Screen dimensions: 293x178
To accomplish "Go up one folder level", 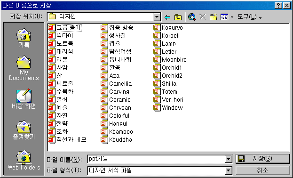I will (x=178, y=17).
